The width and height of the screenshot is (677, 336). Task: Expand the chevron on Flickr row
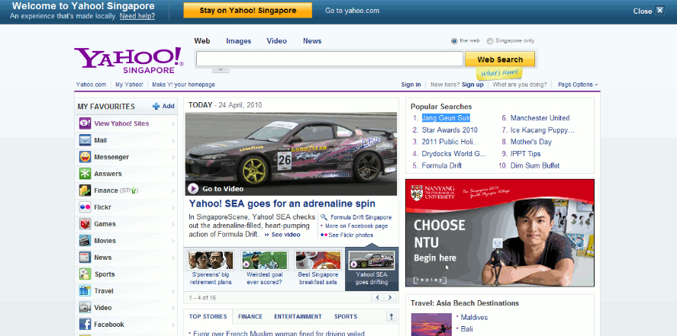[173, 208]
